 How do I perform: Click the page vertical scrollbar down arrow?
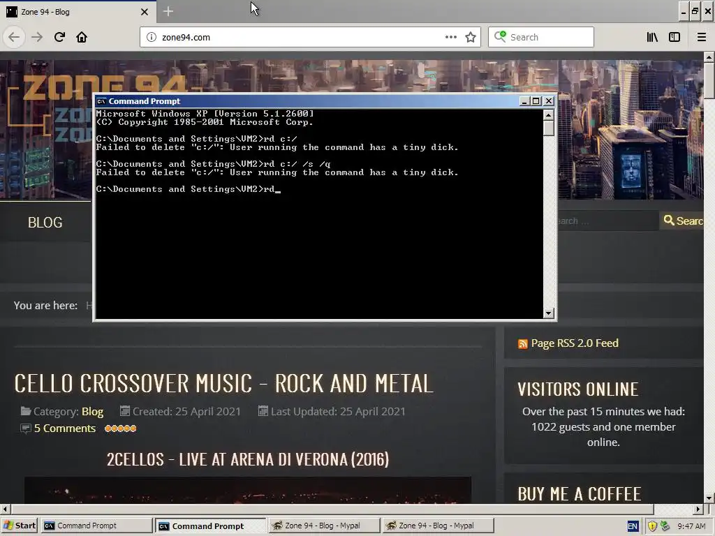(709, 498)
